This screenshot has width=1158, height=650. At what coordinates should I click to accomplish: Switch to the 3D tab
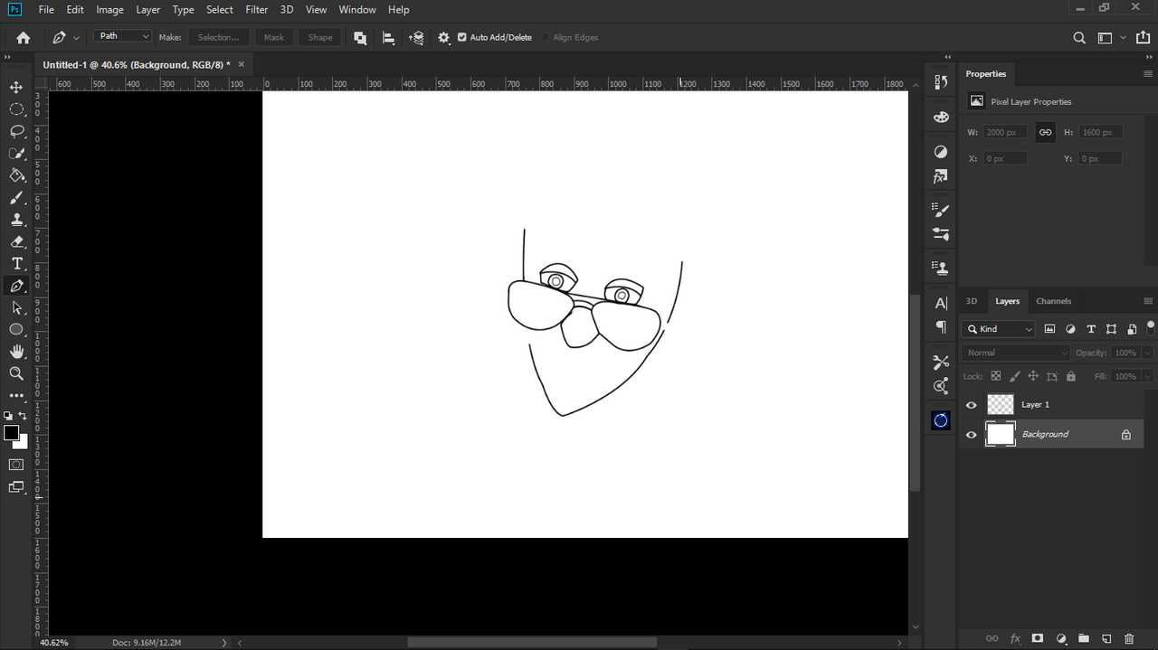pyautogui.click(x=972, y=301)
